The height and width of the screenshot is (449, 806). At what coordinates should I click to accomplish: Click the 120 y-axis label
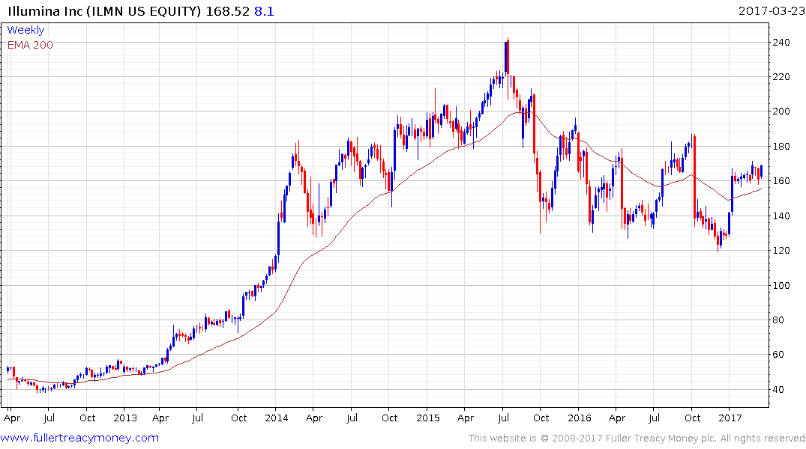pos(781,251)
